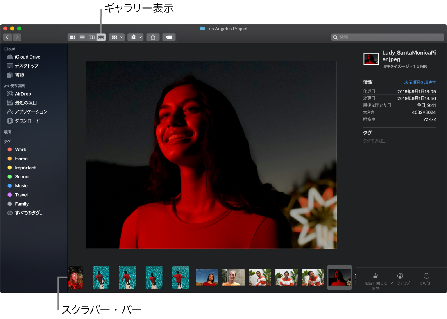The image size is (447, 319).
Task: Open the 表示項目を増やす link
Action: (x=420, y=82)
